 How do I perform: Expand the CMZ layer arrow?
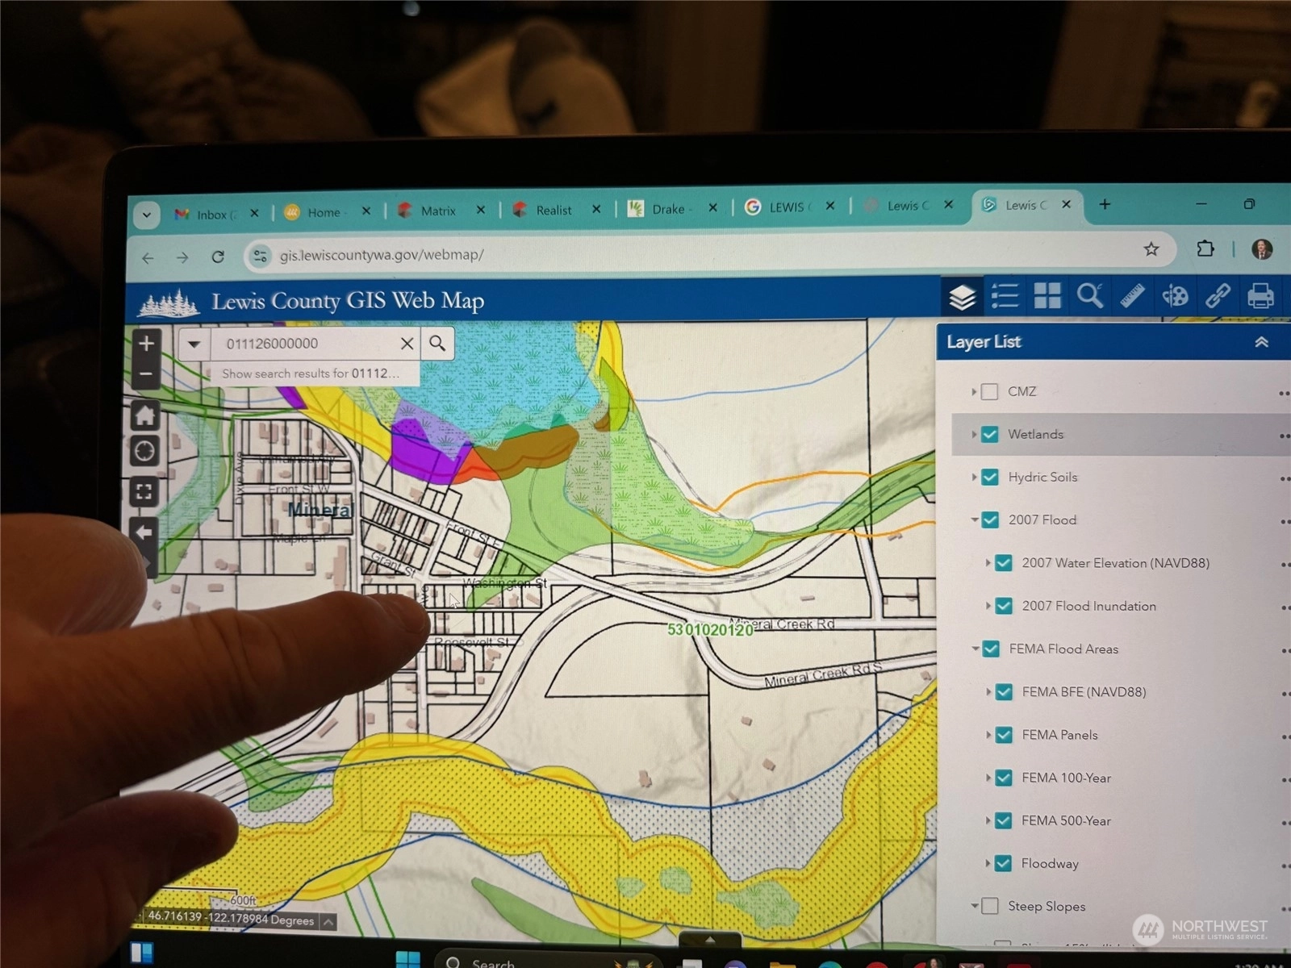pyautogui.click(x=974, y=392)
